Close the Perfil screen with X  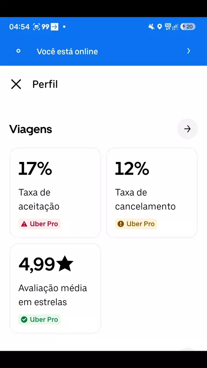point(16,84)
